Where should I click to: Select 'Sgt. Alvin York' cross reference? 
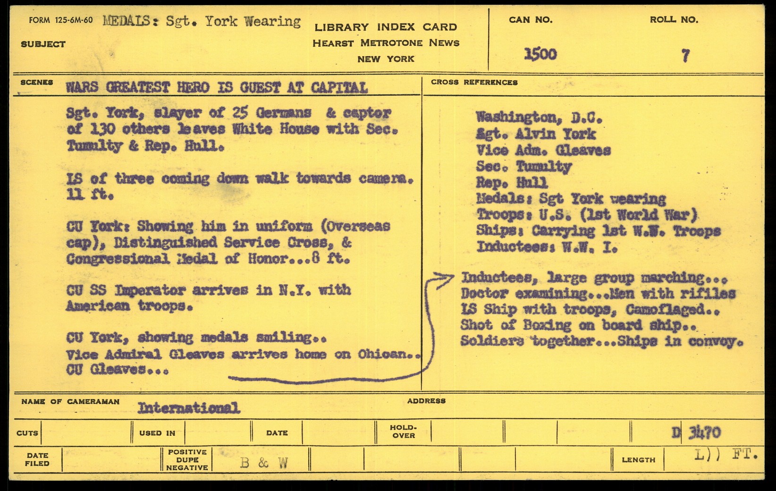pyautogui.click(x=536, y=134)
